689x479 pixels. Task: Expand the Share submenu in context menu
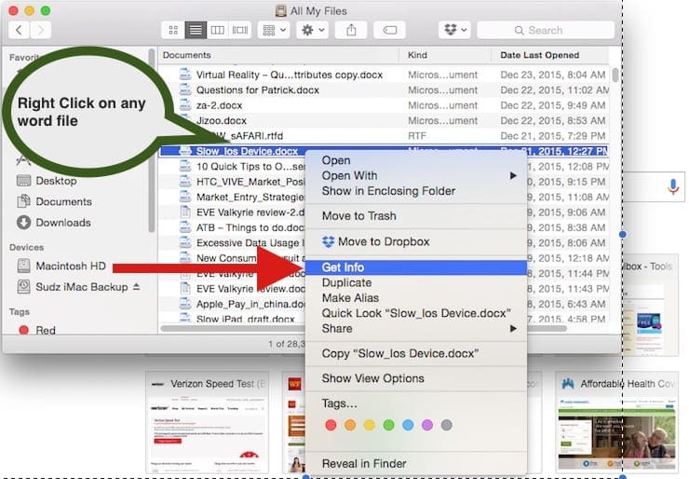pyautogui.click(x=415, y=329)
